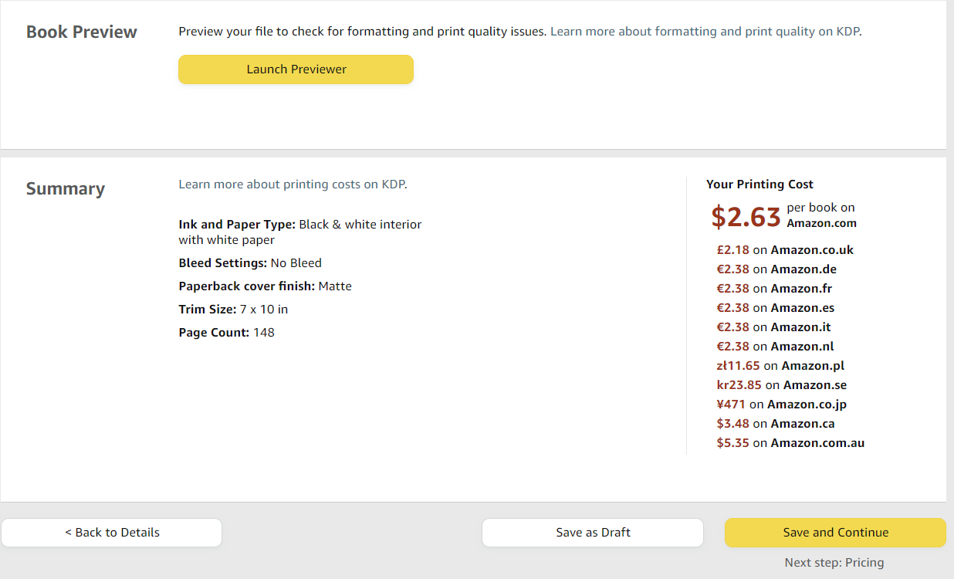Image resolution: width=954 pixels, height=579 pixels.
Task: Click the Book Preview heading
Action: 82,32
